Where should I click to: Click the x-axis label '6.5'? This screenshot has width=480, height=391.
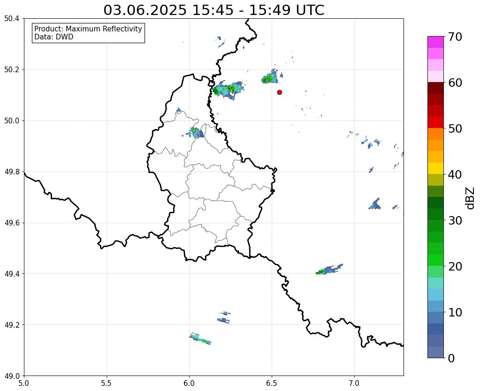(272, 383)
